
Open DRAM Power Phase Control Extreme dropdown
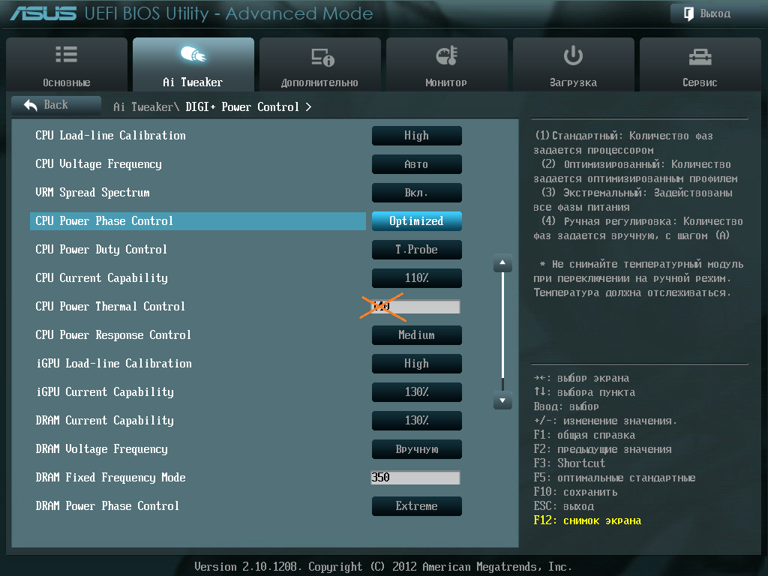click(417, 506)
